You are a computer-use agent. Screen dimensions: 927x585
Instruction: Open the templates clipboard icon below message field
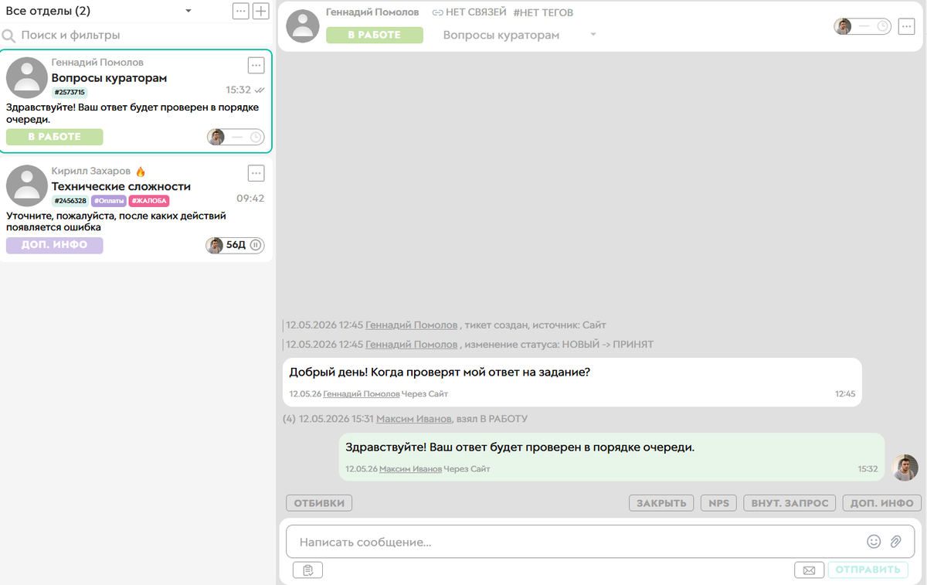(x=307, y=570)
